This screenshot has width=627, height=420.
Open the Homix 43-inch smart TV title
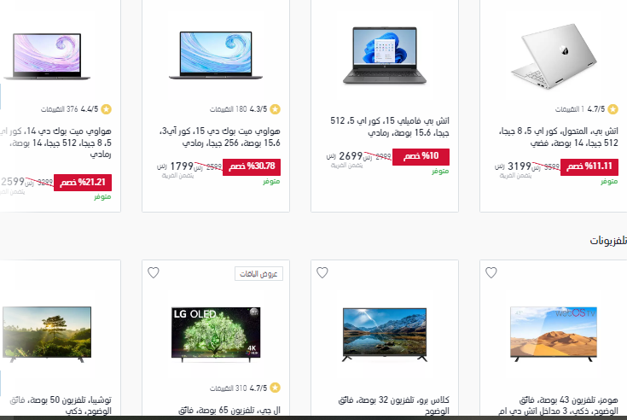point(558,405)
